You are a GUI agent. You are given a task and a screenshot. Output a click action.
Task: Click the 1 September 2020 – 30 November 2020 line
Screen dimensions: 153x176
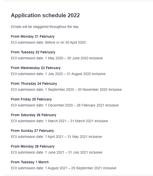point(66,90)
